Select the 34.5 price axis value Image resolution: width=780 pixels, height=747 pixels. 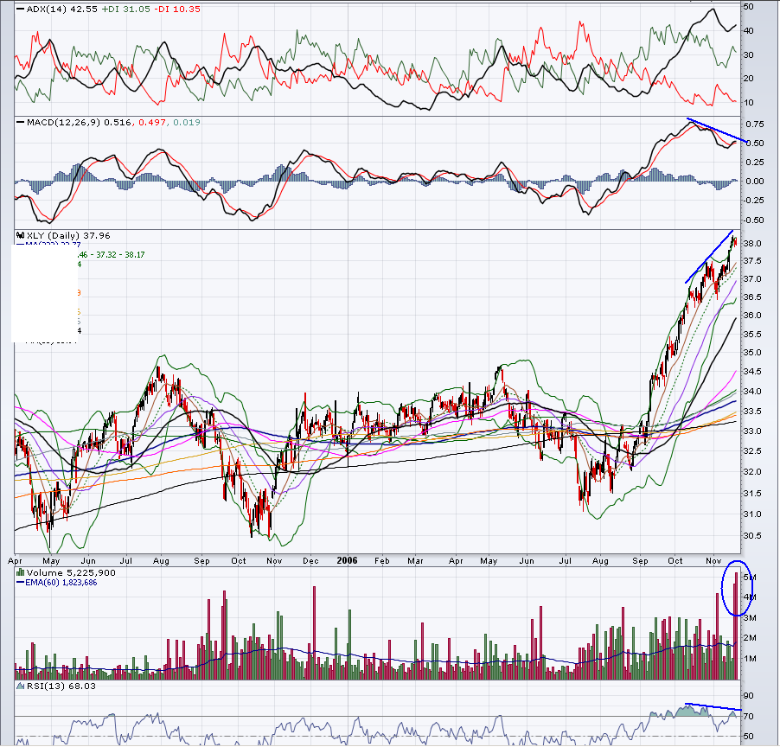pos(752,372)
